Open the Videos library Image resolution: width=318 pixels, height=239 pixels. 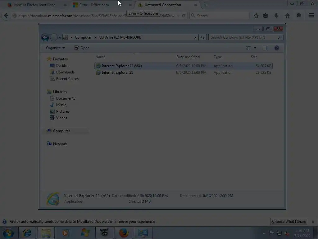point(61,118)
